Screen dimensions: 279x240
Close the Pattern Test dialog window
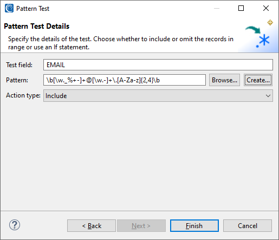click(x=266, y=8)
